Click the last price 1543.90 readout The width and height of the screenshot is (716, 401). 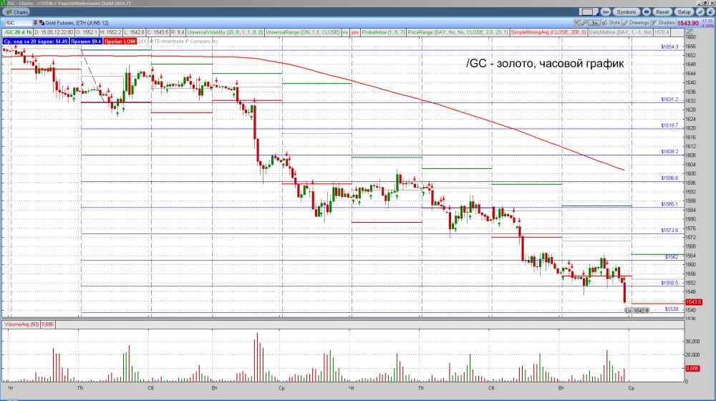coord(687,24)
